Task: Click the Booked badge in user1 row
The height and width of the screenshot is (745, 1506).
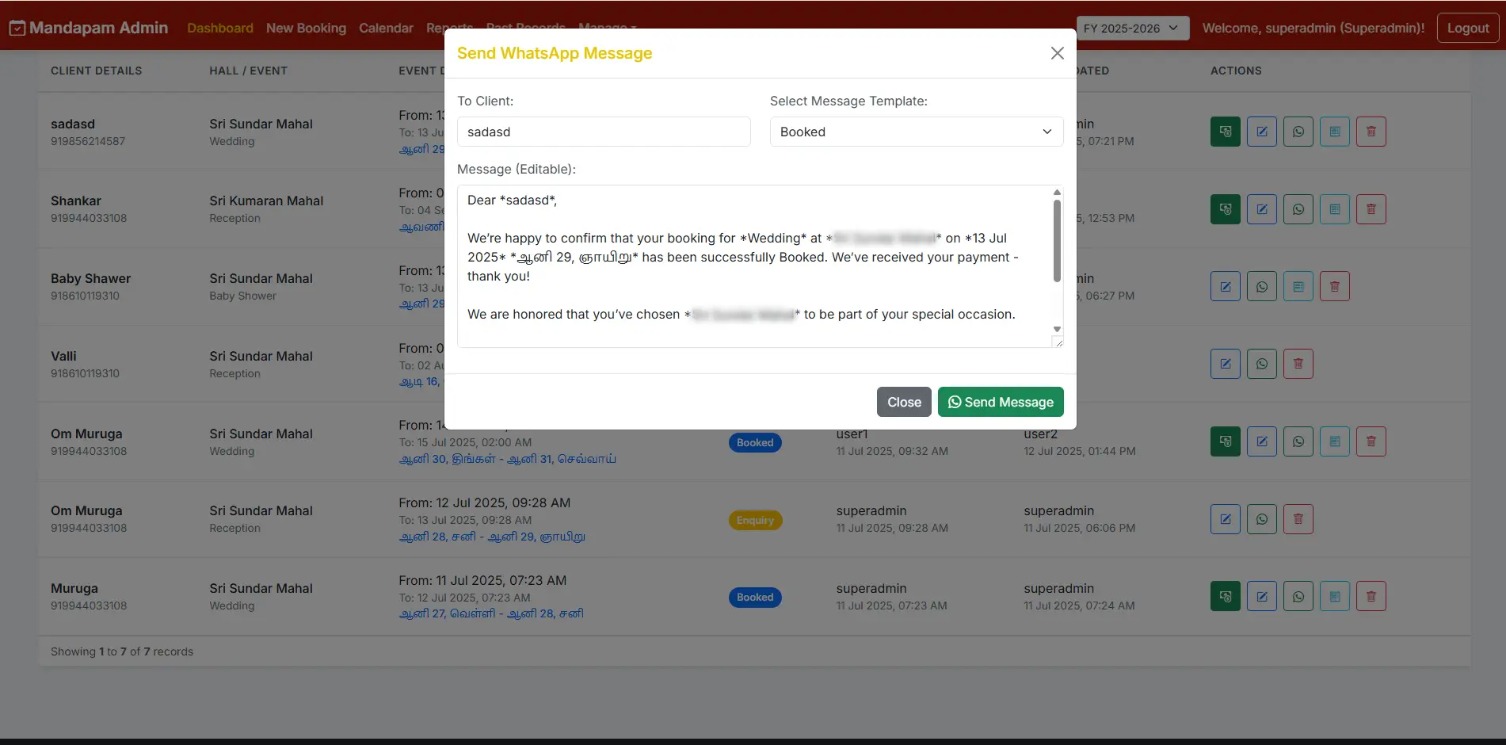Action: [x=754, y=442]
